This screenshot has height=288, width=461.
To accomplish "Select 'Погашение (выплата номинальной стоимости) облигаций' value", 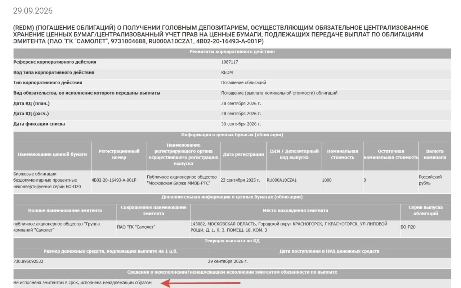I will click(279, 93).
